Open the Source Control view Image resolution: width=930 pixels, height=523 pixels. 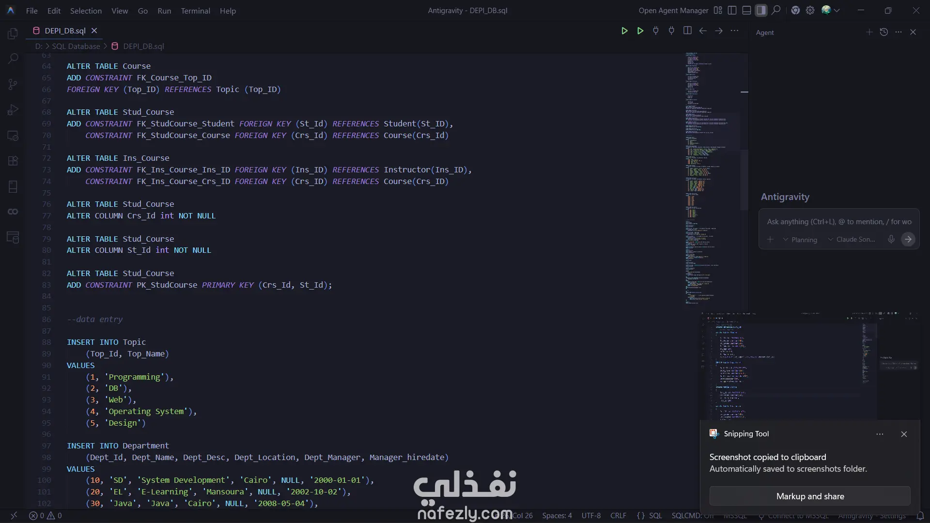click(13, 84)
